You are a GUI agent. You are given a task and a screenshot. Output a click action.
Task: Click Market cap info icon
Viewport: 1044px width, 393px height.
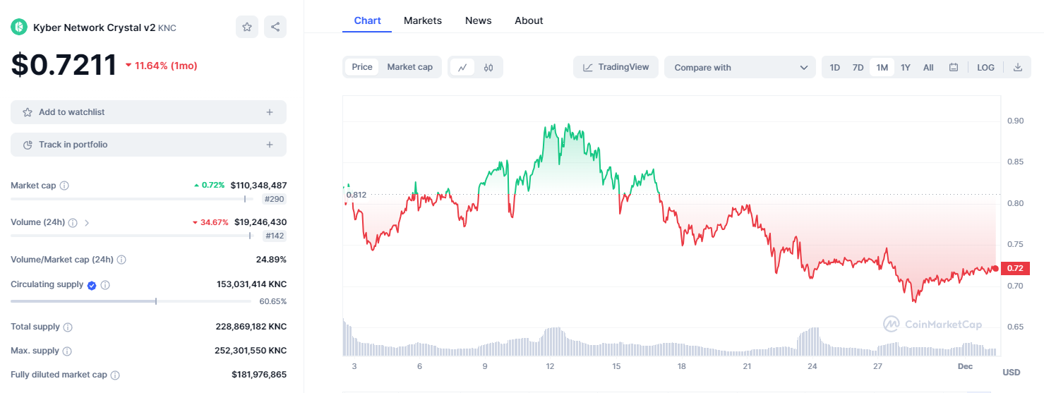(64, 186)
